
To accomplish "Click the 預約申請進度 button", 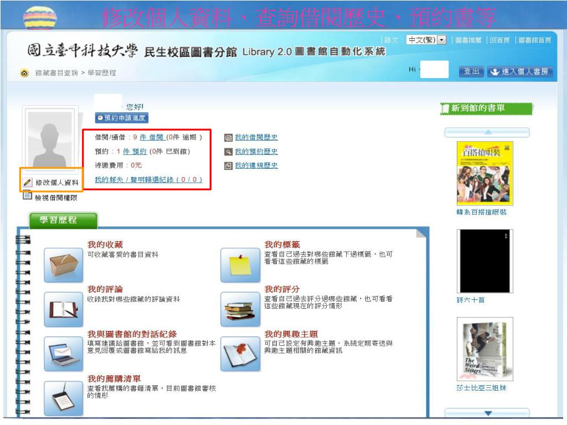I will (122, 118).
